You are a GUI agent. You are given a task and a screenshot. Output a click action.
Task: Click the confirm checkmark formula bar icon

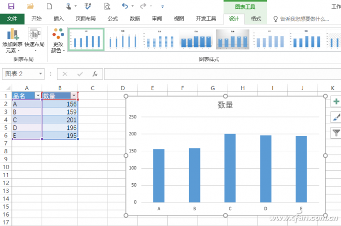point(80,74)
